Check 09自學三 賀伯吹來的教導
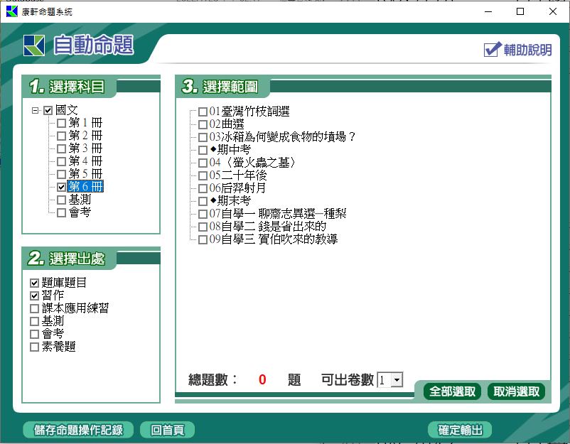The width and height of the screenshot is (570, 444). pos(203,239)
